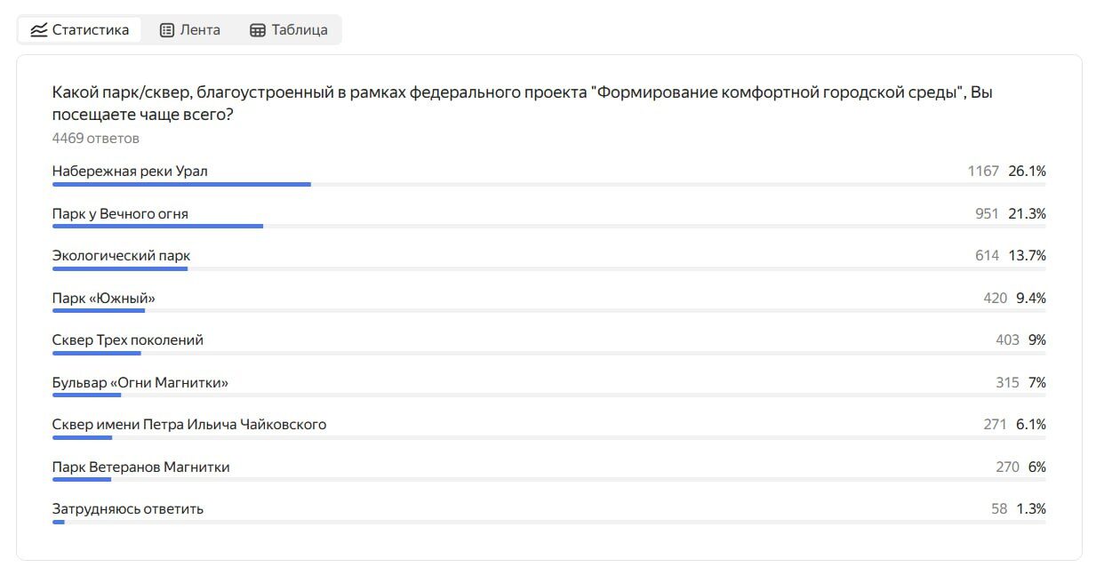Select the Бульвар «Огни Магнитки» option

coord(140,382)
